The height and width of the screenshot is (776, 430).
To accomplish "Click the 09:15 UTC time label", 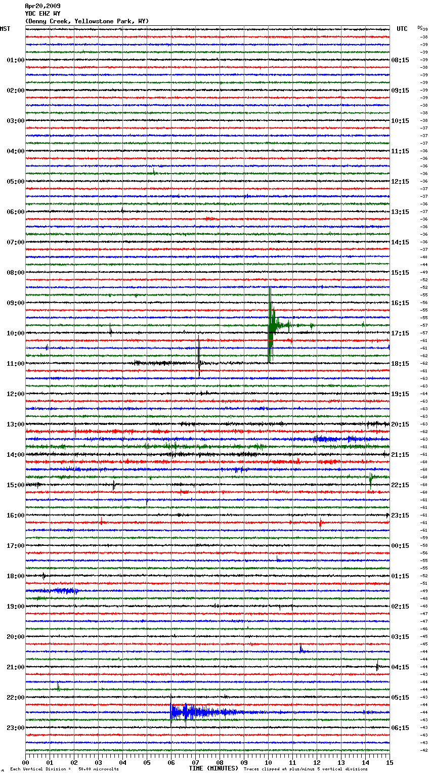I will point(400,91).
